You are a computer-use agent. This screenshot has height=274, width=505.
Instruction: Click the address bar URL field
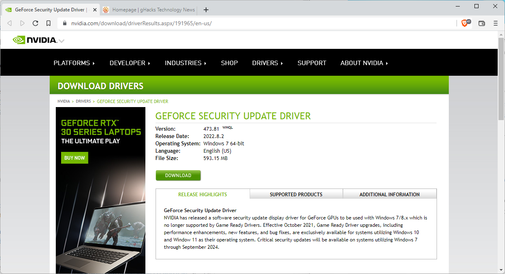click(244, 23)
